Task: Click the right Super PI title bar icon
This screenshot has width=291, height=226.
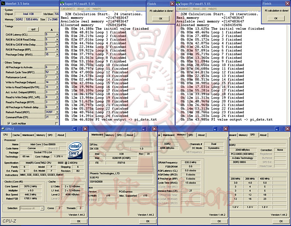Action: click(178, 4)
